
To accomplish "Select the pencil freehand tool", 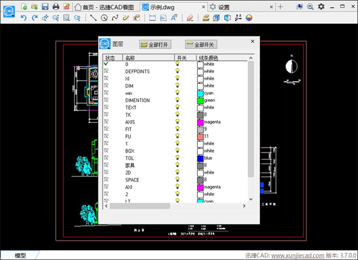I will (x=126, y=18).
